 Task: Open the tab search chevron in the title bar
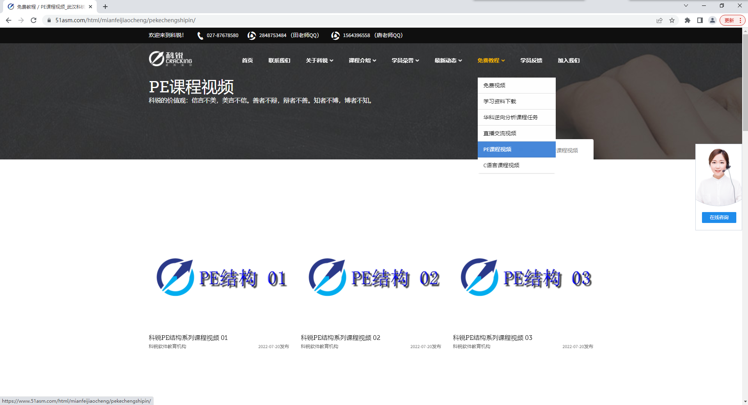(x=686, y=5)
